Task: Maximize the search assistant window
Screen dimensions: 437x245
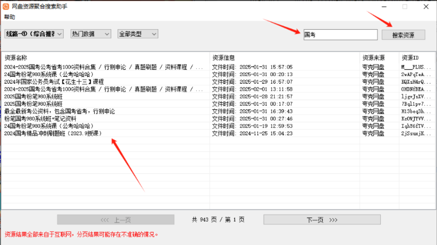Action: click(x=404, y=7)
